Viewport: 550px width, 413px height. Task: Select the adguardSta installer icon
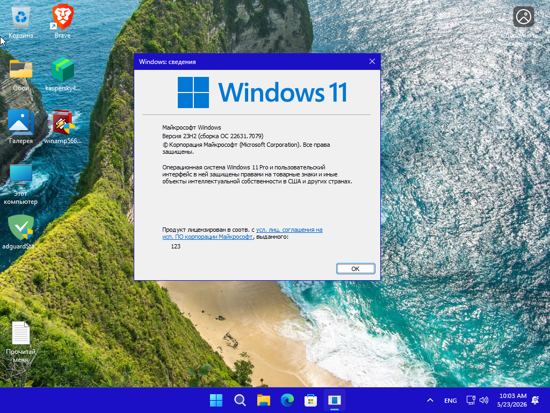tap(21, 232)
